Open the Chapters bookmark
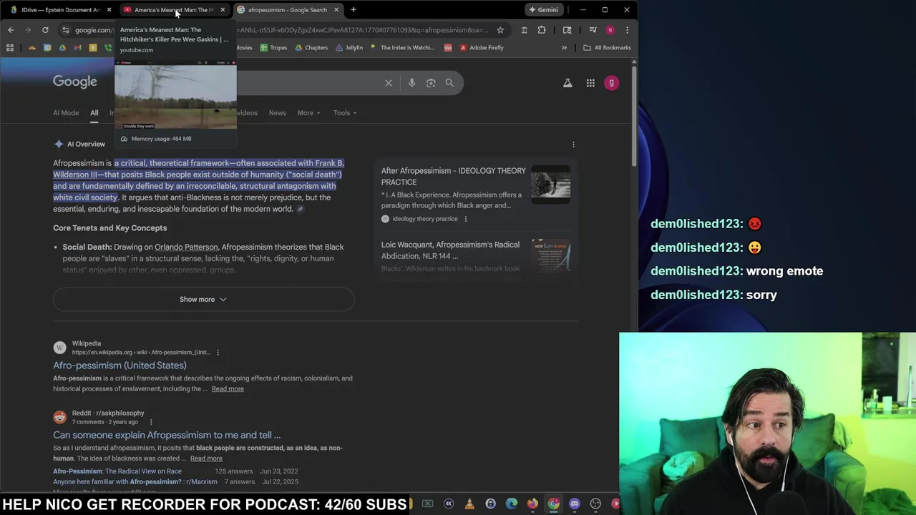The image size is (916, 515). pos(311,48)
